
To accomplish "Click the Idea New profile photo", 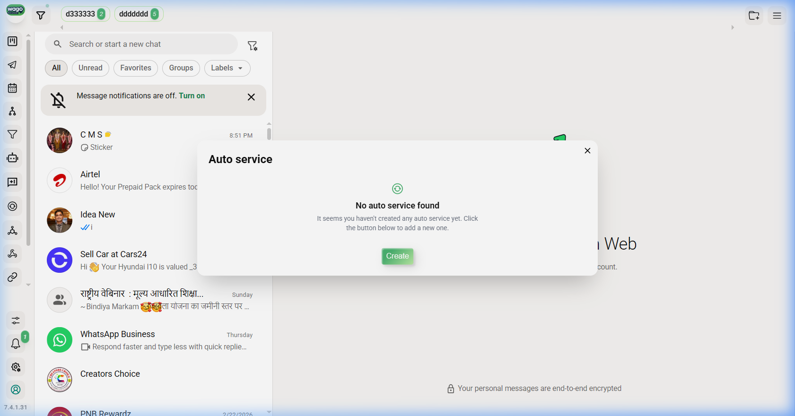I will click(60, 220).
